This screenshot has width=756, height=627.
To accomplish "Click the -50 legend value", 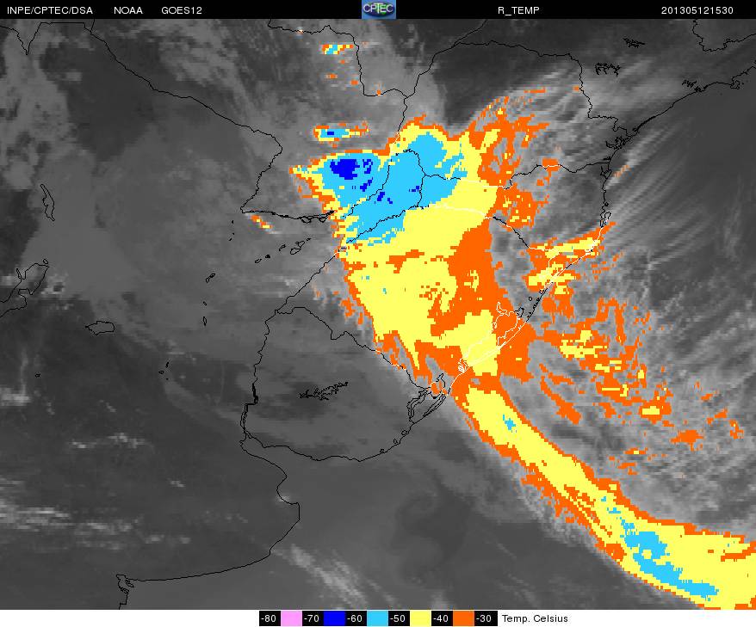I will (x=399, y=618).
